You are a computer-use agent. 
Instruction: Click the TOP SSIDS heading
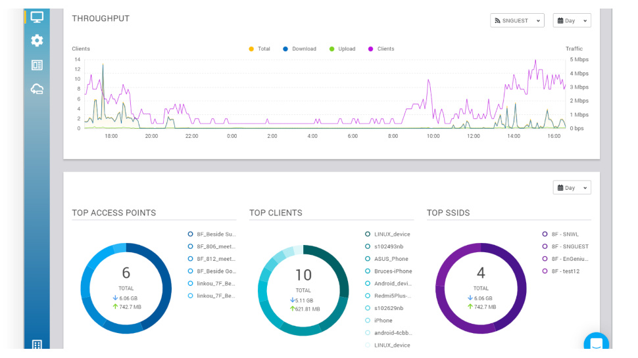(449, 213)
